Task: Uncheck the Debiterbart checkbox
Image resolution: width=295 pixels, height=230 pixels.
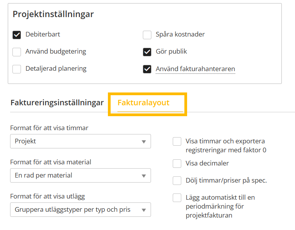Action: [x=17, y=35]
